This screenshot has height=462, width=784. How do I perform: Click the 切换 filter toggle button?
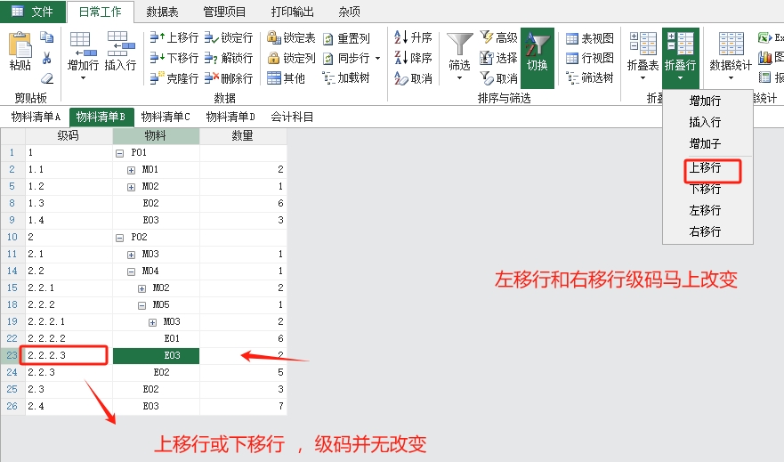537,56
